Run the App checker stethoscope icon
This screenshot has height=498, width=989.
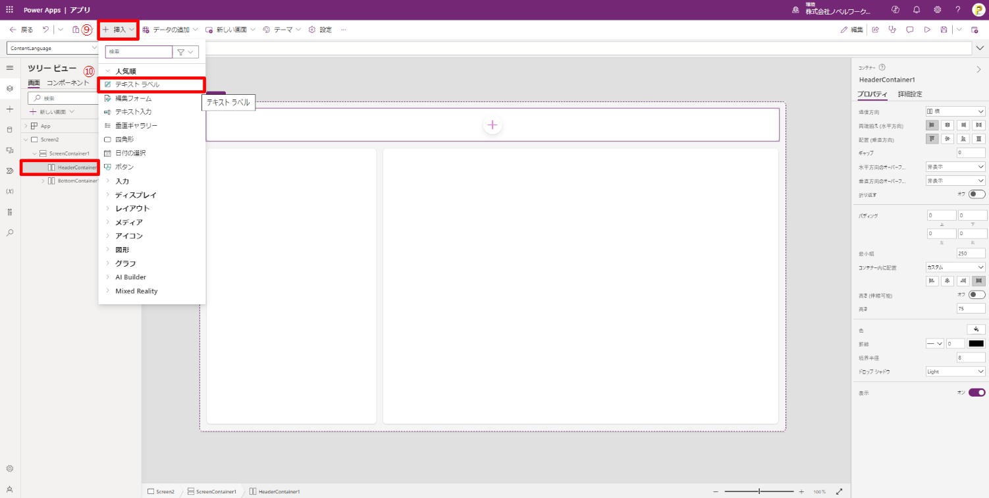(x=893, y=30)
